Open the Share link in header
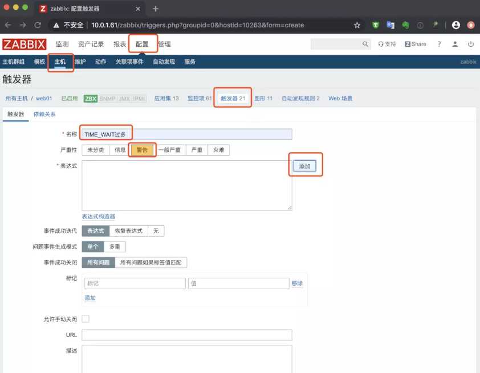The image size is (480, 373). pyautogui.click(x=416, y=44)
